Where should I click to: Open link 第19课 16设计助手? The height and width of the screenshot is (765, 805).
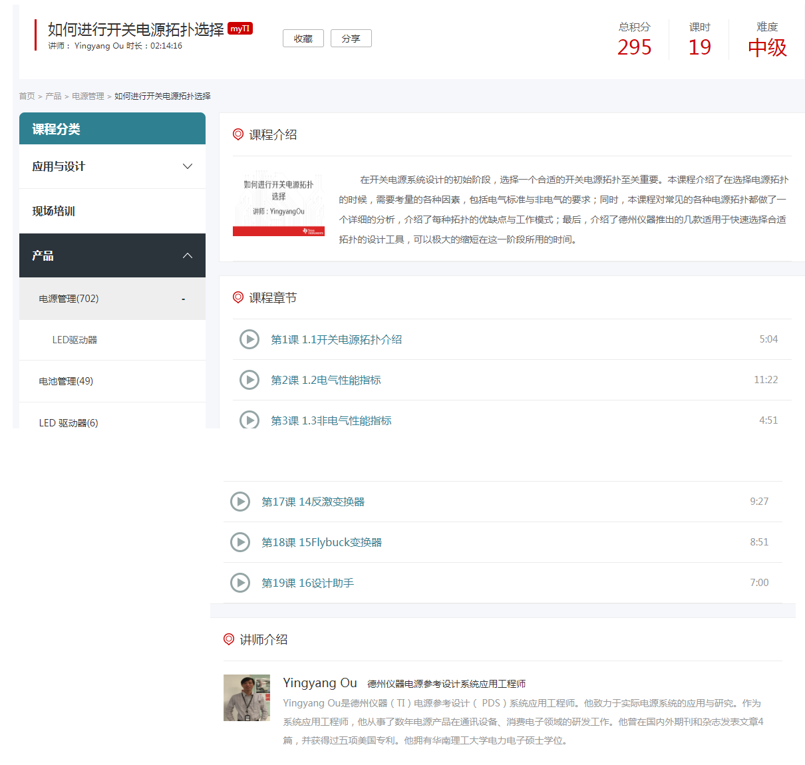[x=307, y=583]
